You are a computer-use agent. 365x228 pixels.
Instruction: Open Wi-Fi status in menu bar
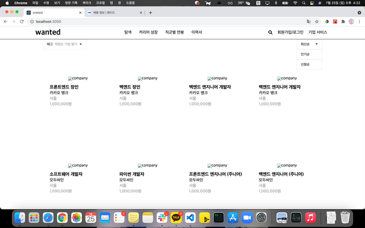[295, 3]
